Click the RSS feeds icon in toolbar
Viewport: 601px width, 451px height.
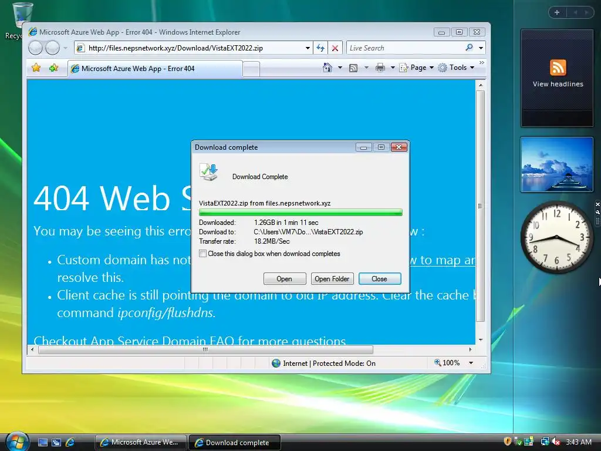click(x=353, y=68)
